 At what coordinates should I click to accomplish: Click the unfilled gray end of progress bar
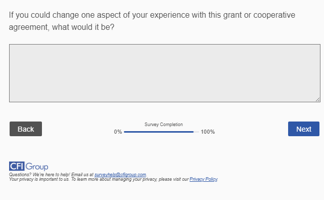[197, 132]
